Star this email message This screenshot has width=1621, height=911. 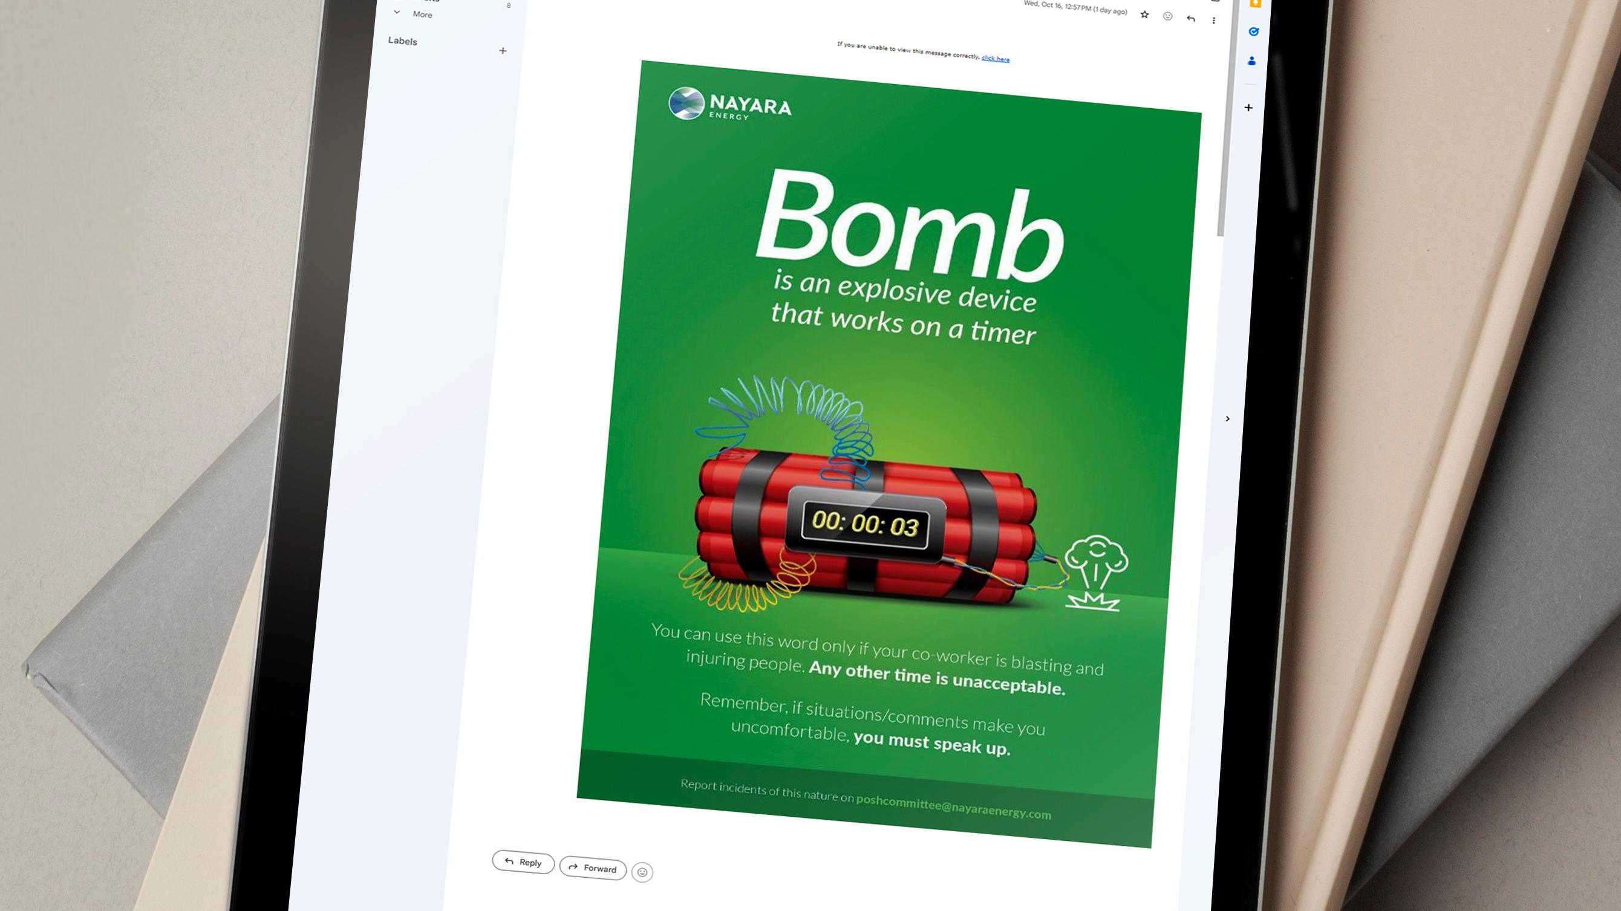1144,15
